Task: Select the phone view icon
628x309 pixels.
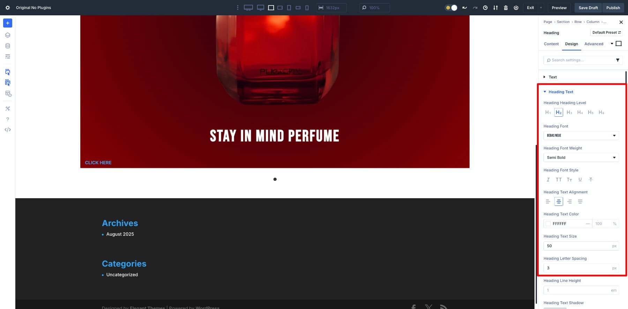Action: [307, 8]
